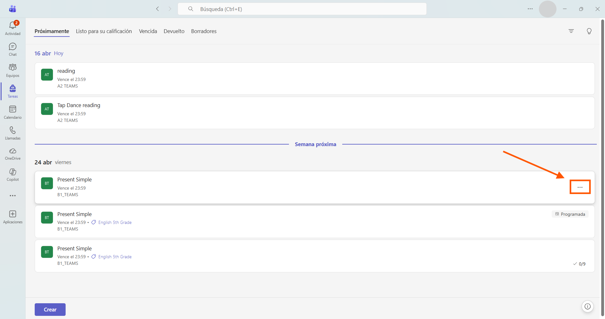Click the Crear button

coord(50,310)
